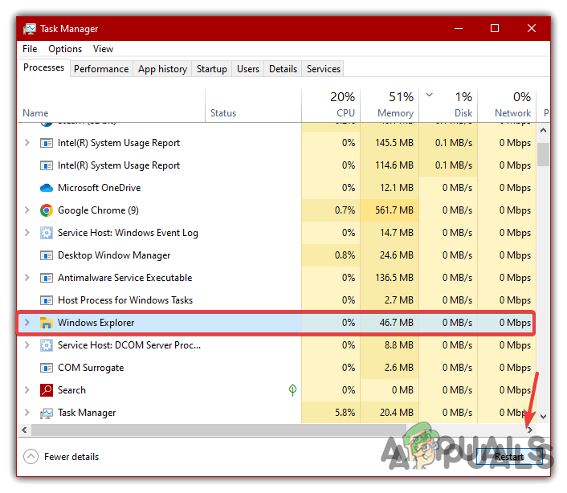Expand the first Intel(R) System Usage Report
This screenshot has height=493, width=567.
[27, 143]
